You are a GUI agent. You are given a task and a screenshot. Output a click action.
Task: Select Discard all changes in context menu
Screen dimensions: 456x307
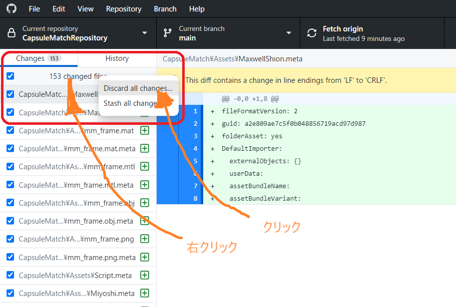pos(138,88)
